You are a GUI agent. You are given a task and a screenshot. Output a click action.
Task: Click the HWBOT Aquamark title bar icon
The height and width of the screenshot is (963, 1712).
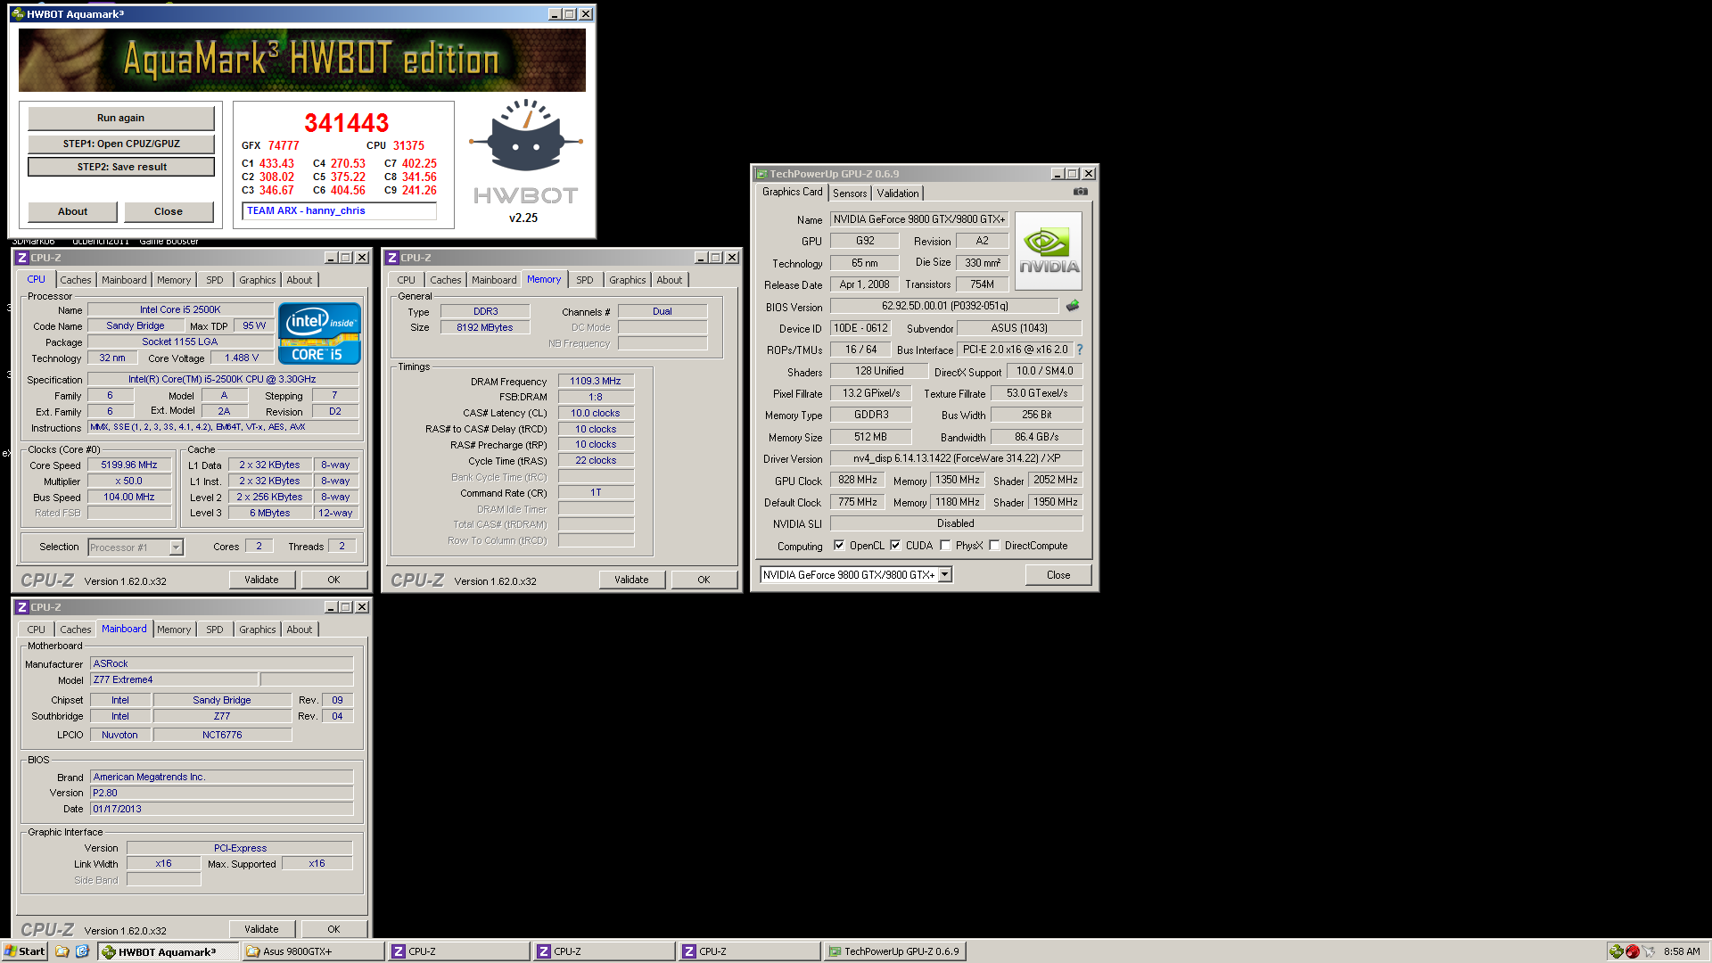[x=18, y=14]
